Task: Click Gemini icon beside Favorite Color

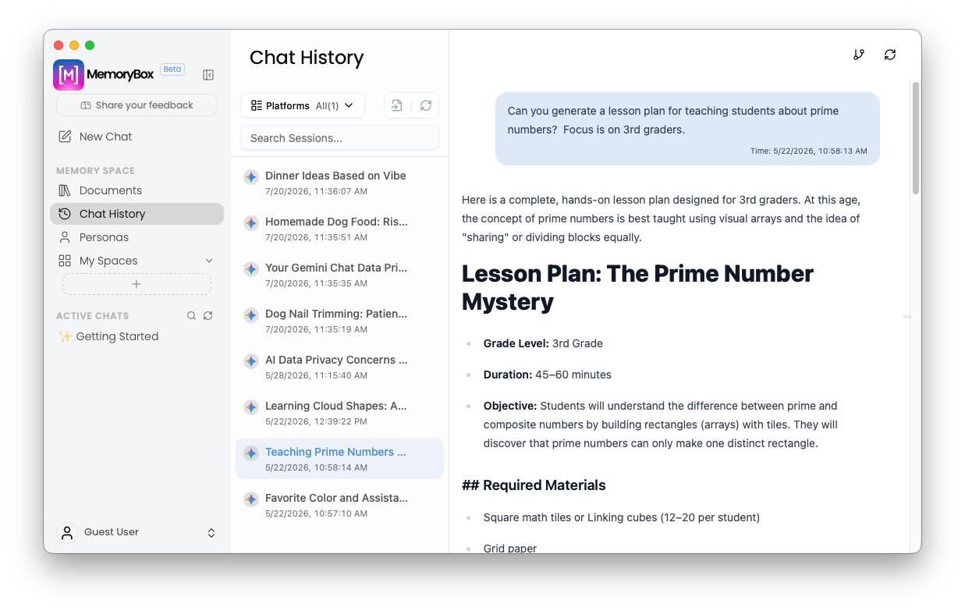Action: (x=250, y=499)
